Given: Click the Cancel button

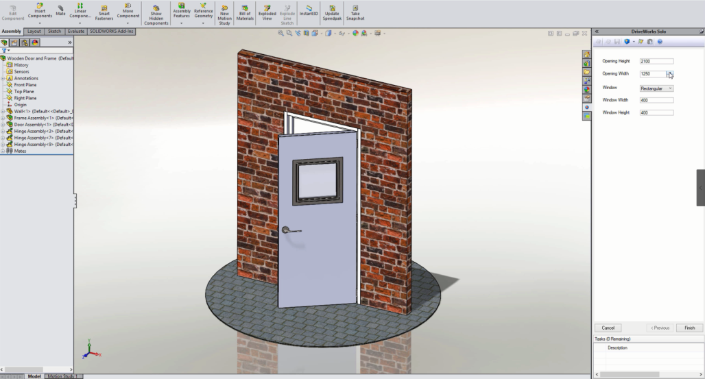Looking at the screenshot, I should [607, 328].
